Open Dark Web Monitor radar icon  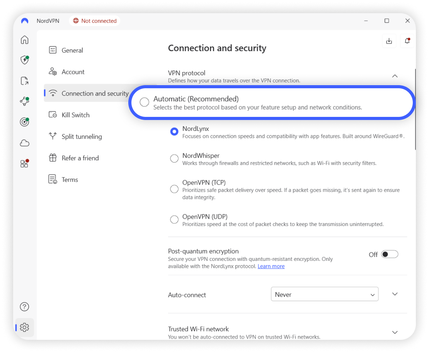[24, 122]
